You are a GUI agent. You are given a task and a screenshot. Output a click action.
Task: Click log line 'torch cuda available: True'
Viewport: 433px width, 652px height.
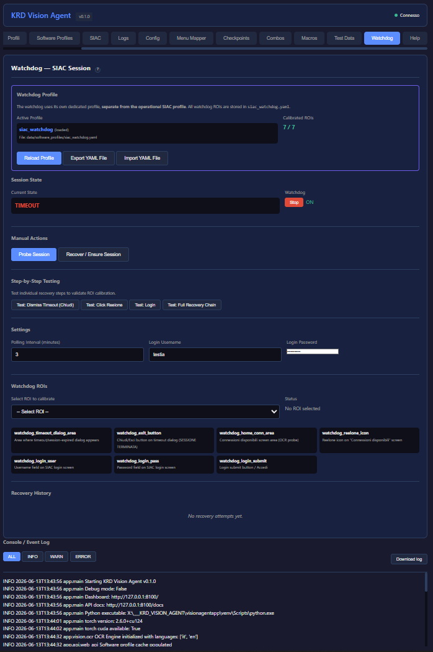[x=72, y=629]
